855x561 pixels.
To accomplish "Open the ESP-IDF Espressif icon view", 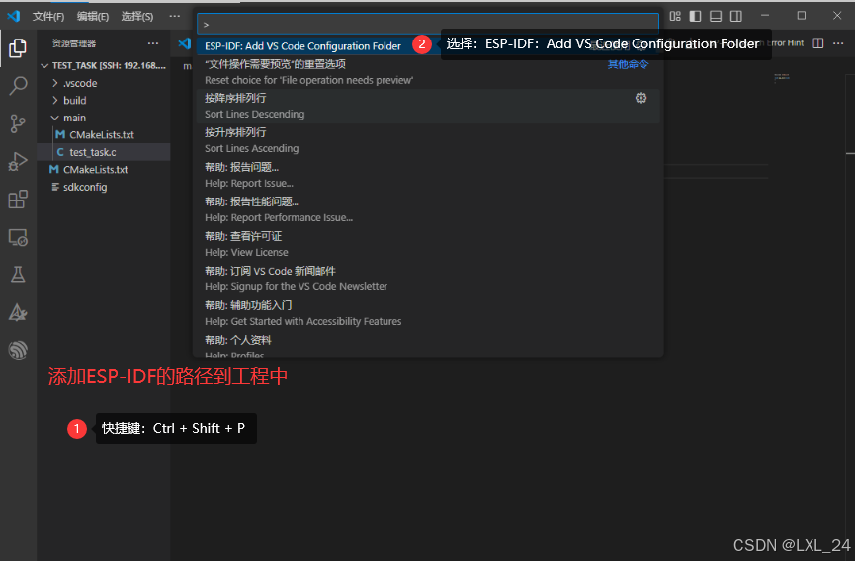I will coord(18,350).
